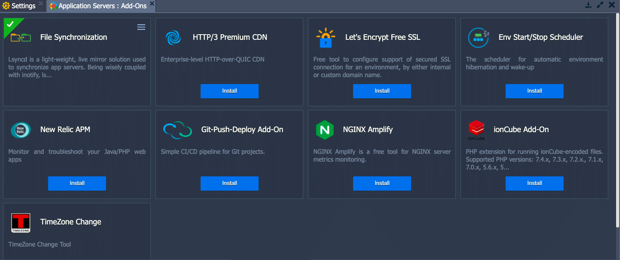Click the Env Start/Stop Scheduler icon
The height and width of the screenshot is (260, 620).
479,37
